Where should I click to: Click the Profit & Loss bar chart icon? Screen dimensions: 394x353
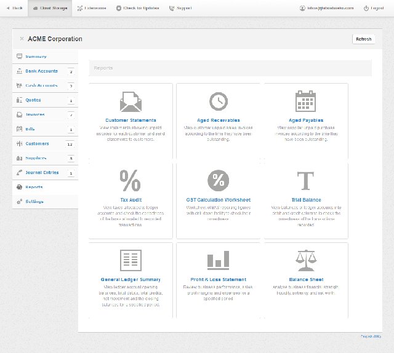[x=219, y=260]
